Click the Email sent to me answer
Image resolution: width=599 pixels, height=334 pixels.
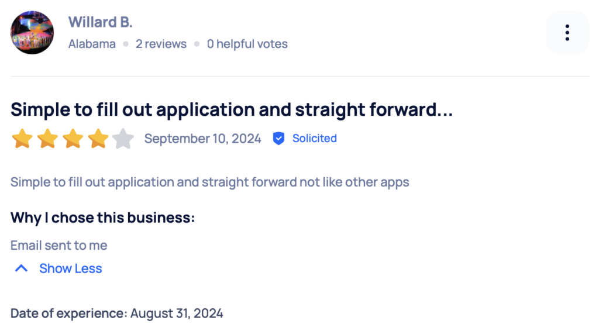point(58,246)
